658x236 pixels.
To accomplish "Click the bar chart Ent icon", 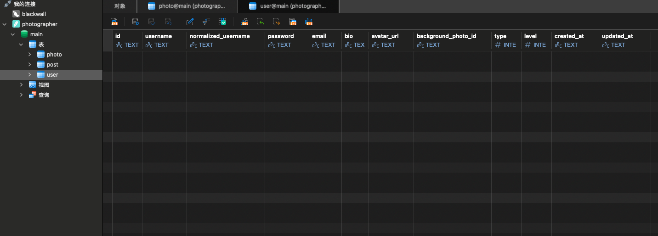I will 309,22.
